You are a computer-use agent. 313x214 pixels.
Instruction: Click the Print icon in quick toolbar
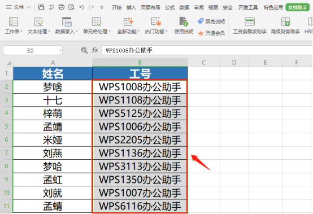click(61, 7)
